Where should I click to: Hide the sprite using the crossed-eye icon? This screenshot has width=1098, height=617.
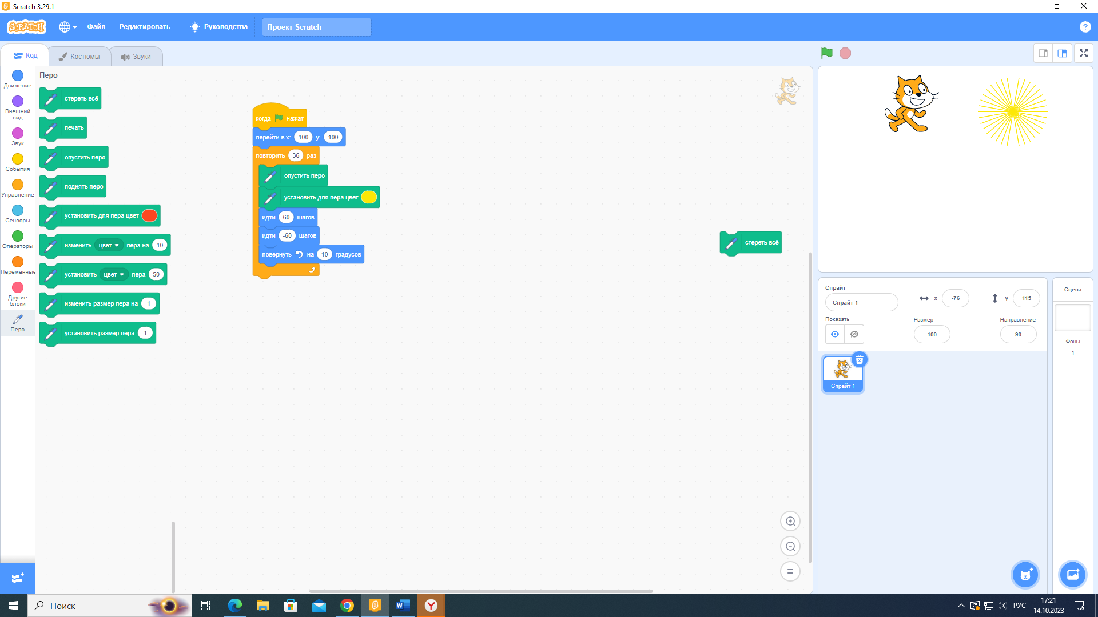tap(854, 334)
